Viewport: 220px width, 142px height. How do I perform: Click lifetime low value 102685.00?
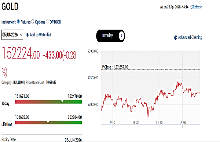(x=22, y=117)
